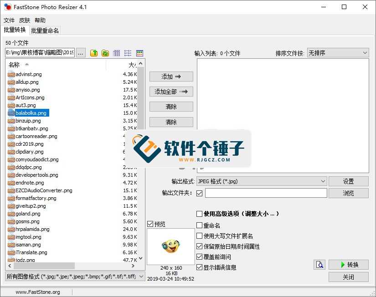Screen dimensions: 376x297
Task: Click the PNG icon beside ArtIcons.png
Action: point(11,98)
